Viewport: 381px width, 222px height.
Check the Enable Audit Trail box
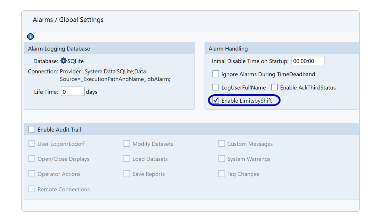coord(32,129)
